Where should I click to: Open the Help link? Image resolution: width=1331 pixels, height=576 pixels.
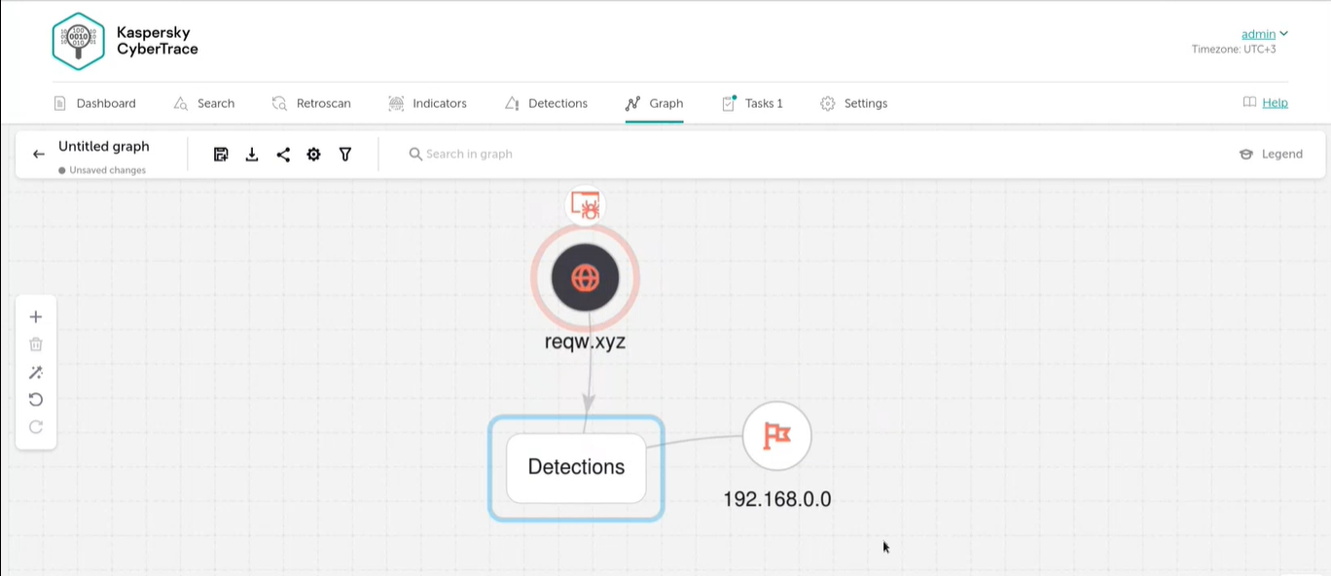tap(1275, 103)
